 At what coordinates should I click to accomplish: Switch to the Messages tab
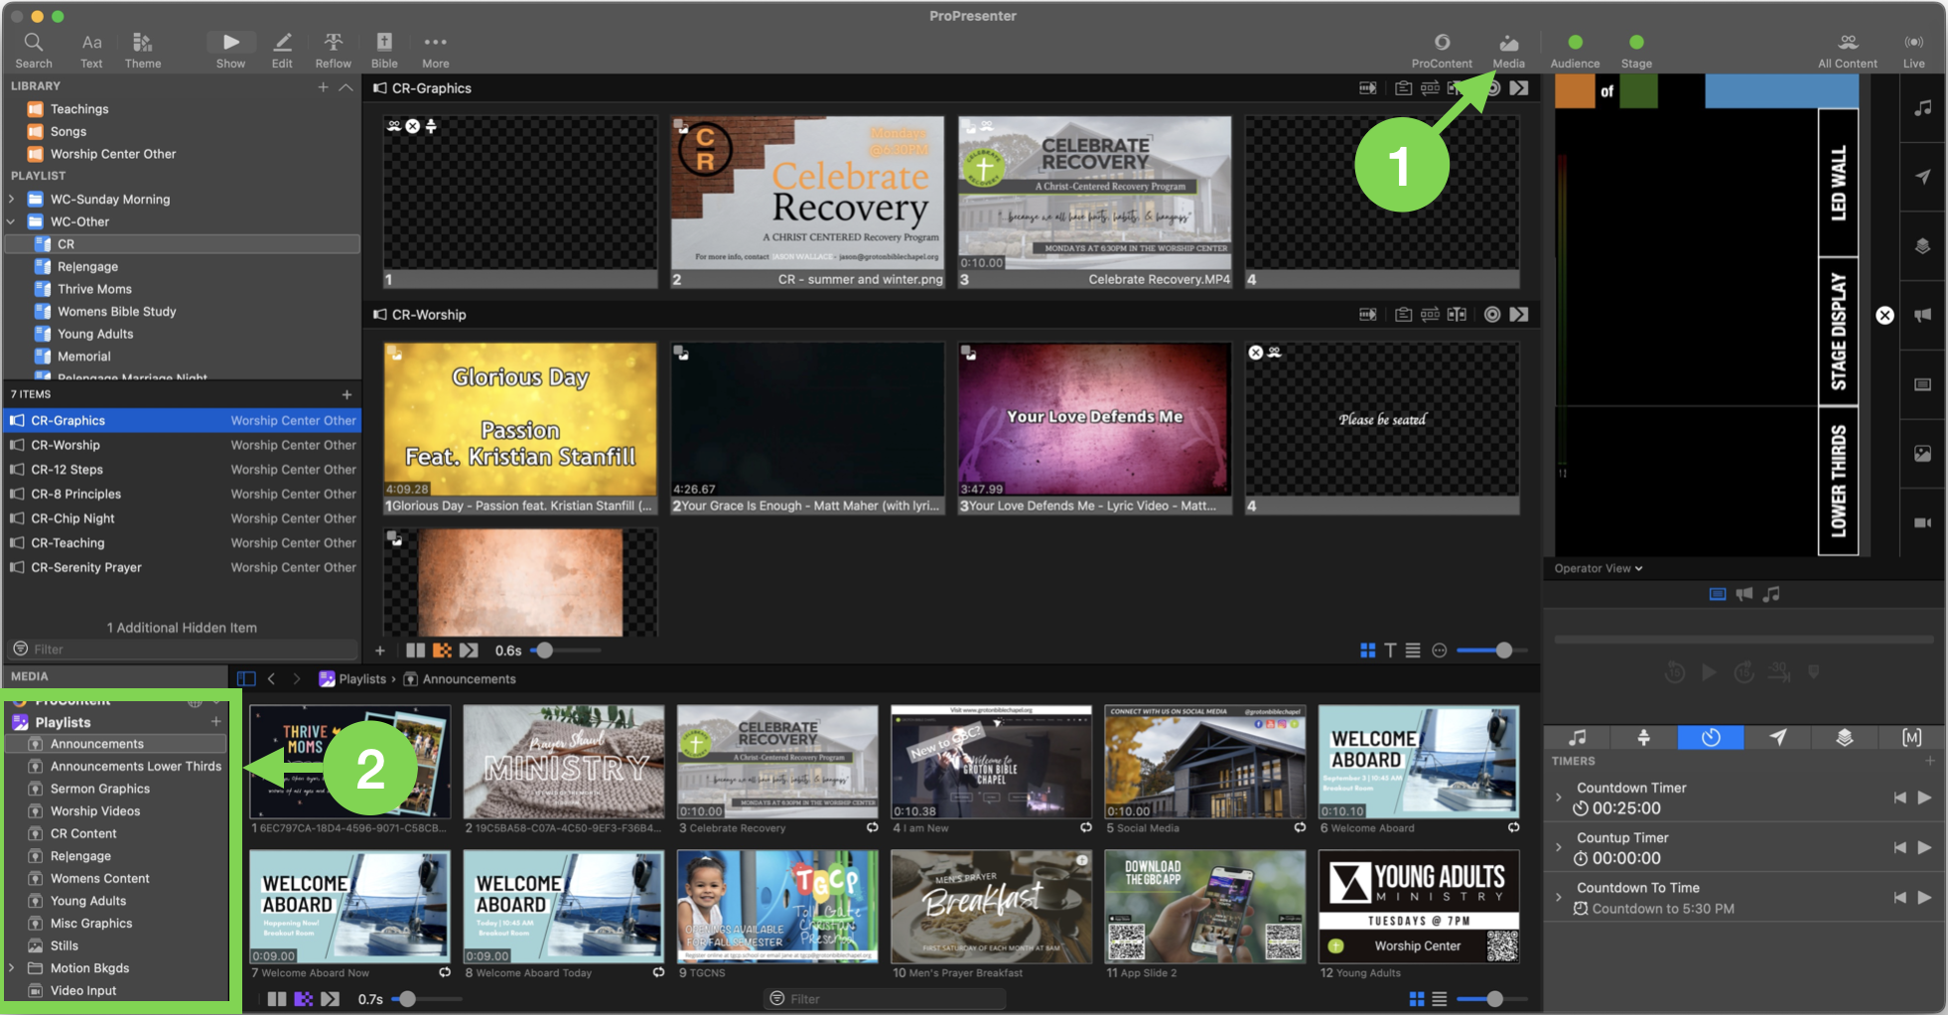pos(1778,737)
